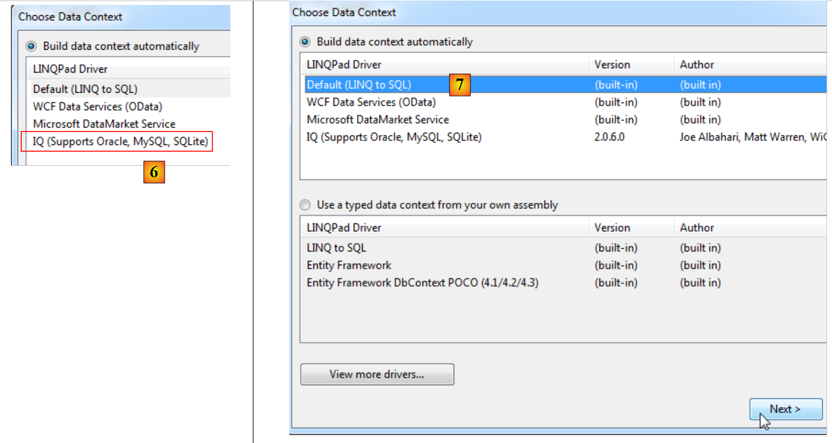The width and height of the screenshot is (832, 443).
Task: Select Build data context automatically radio in right dialog
Action: coord(305,42)
